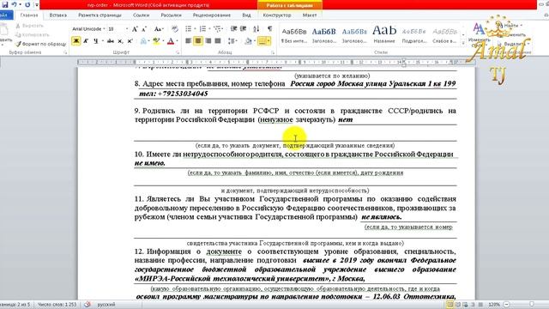Open the Рассылки ribbon tab
549x309 pixels.
pos(171,15)
